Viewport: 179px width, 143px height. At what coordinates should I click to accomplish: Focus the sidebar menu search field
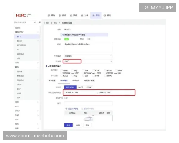[x=24, y=22]
